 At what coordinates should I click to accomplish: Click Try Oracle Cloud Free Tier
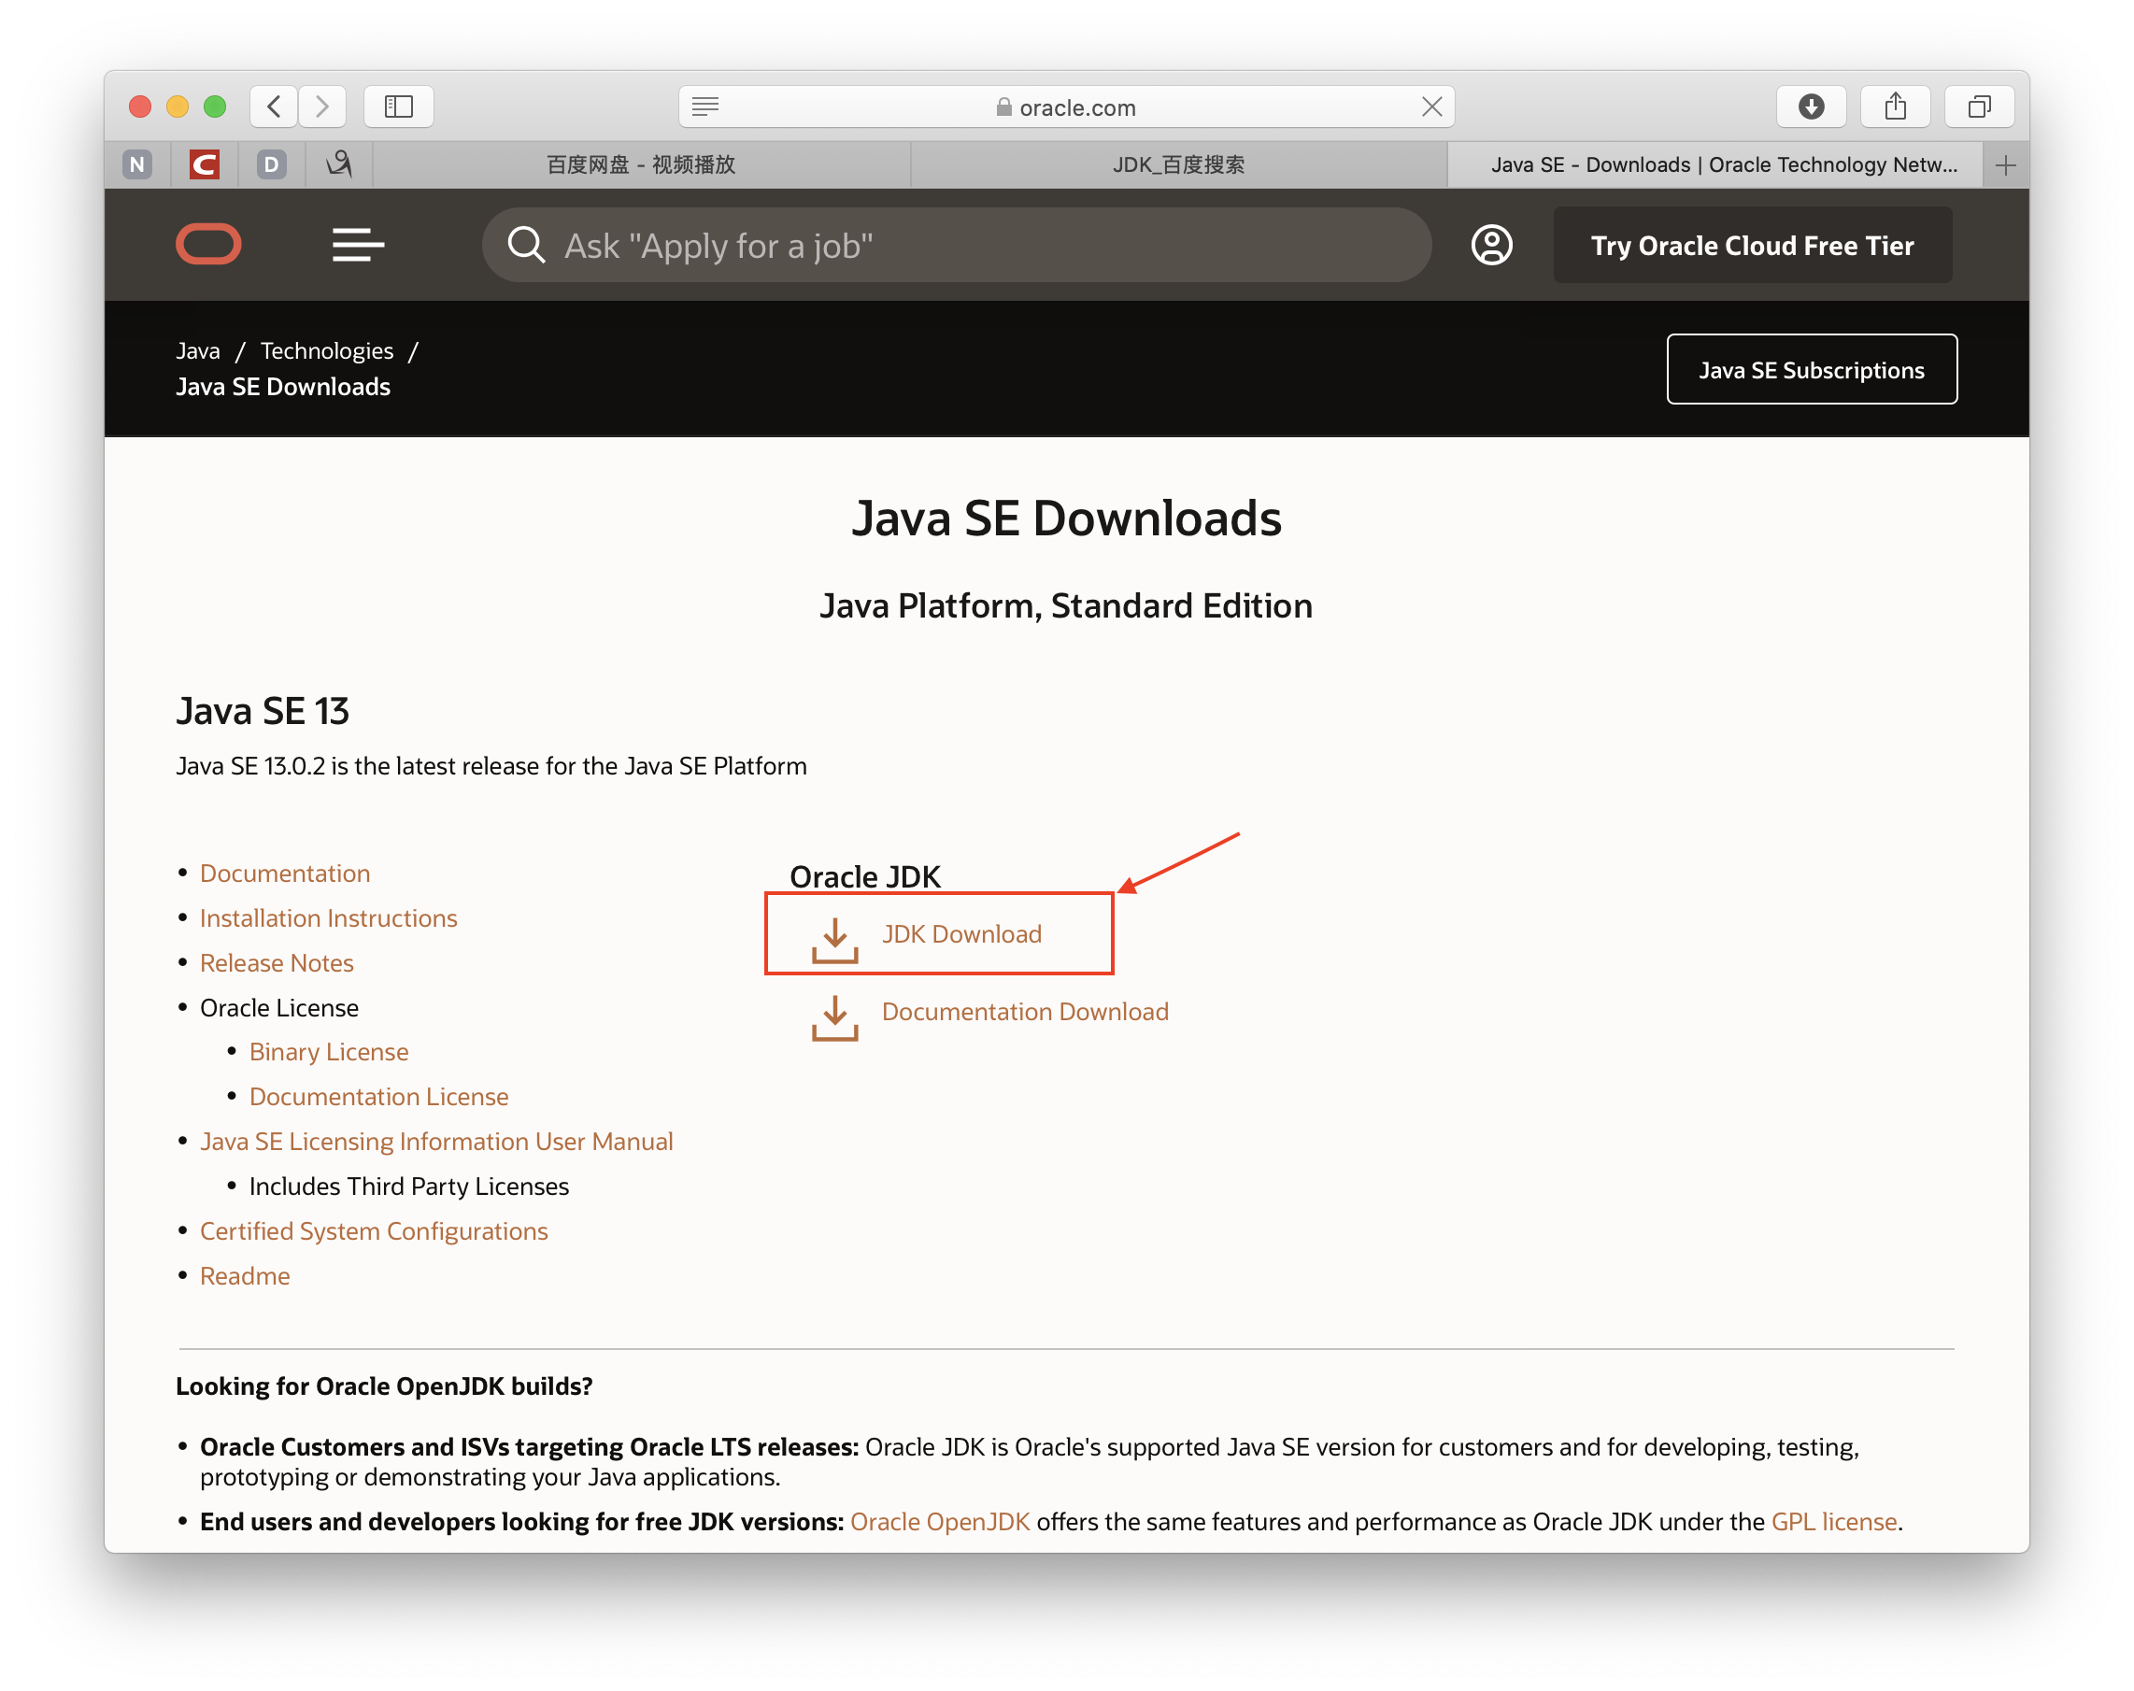tap(1752, 245)
